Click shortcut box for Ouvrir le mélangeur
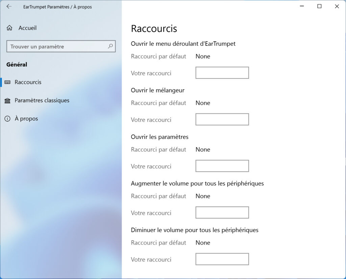The height and width of the screenshot is (279, 346). (222, 119)
